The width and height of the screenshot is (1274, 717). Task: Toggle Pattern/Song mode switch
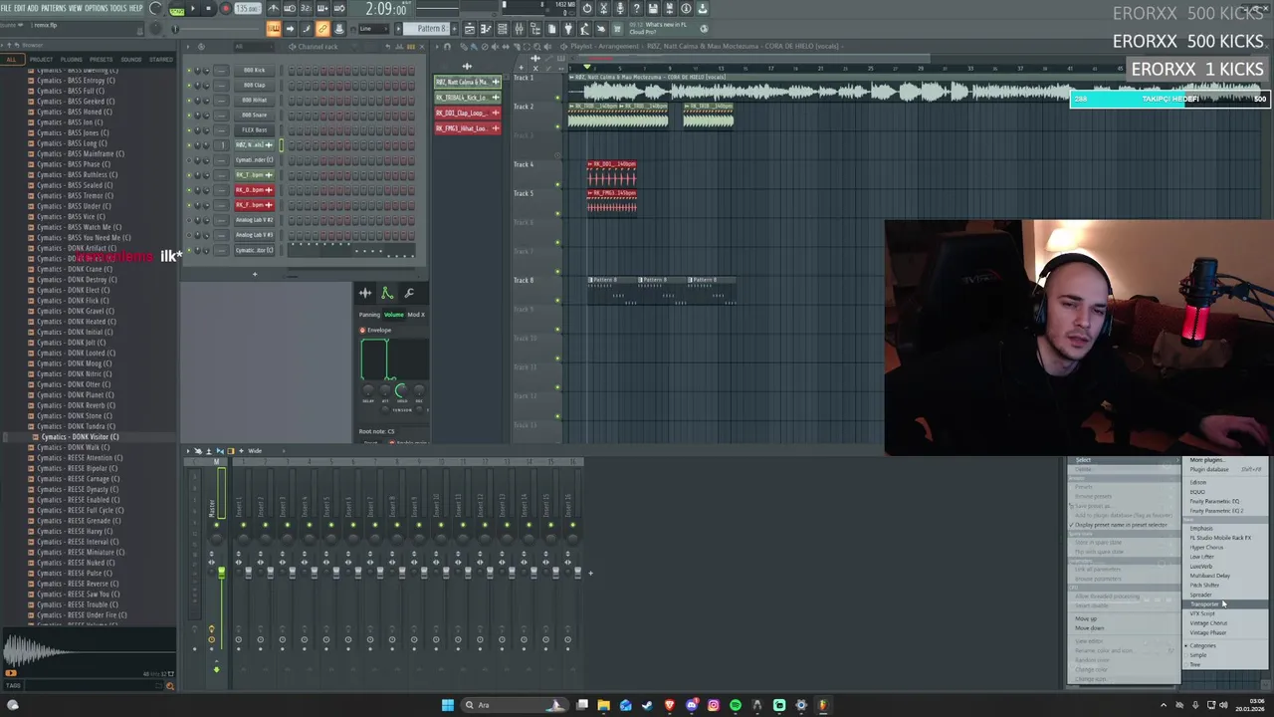point(176,9)
